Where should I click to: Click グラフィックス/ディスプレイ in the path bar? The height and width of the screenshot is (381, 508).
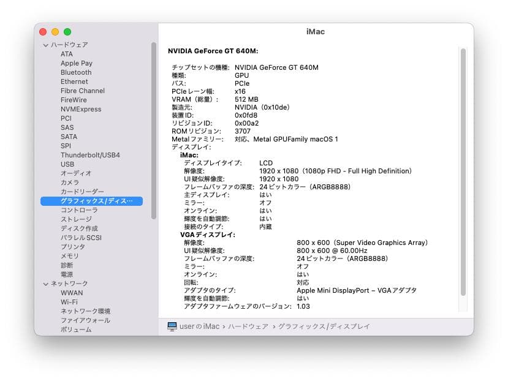324,326
